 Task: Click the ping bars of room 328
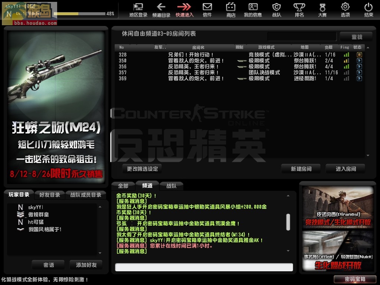point(347,55)
